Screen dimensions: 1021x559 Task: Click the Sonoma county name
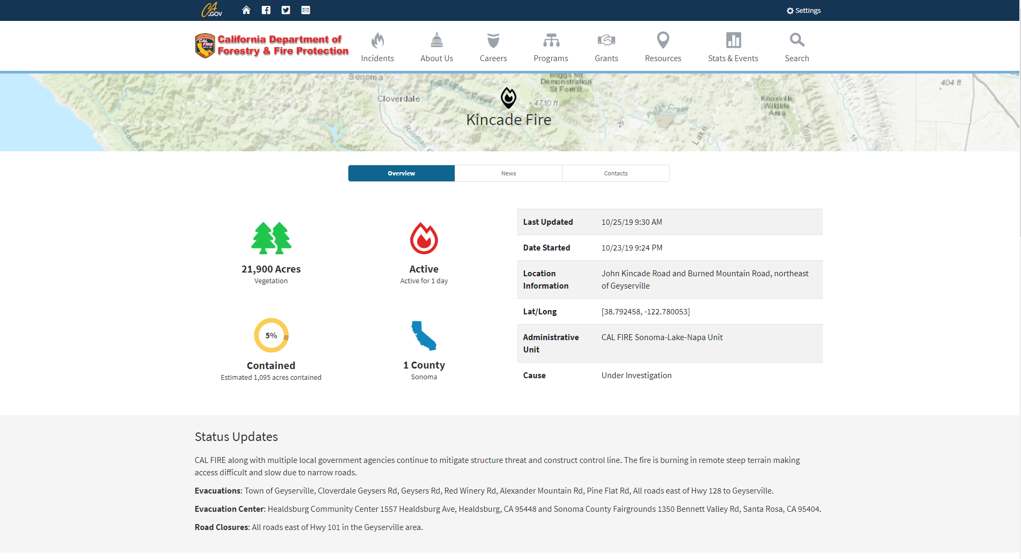click(424, 377)
